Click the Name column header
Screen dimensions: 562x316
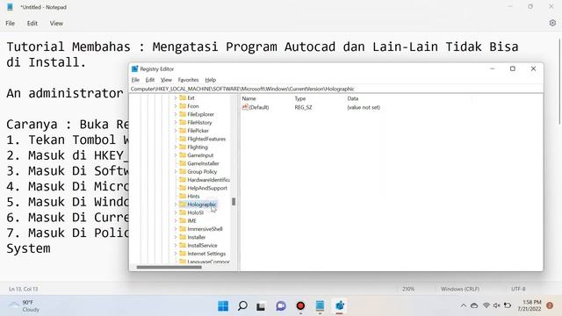tap(249, 98)
